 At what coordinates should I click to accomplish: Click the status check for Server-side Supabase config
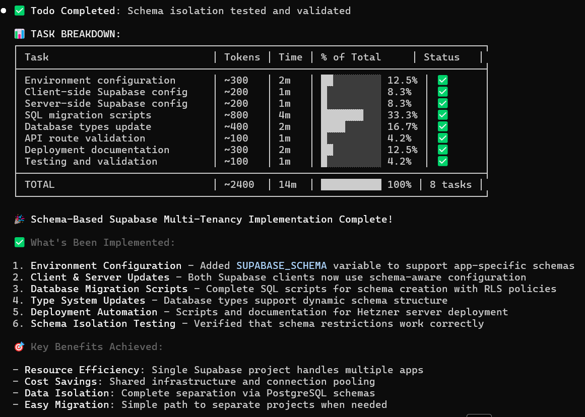pyautogui.click(x=442, y=103)
